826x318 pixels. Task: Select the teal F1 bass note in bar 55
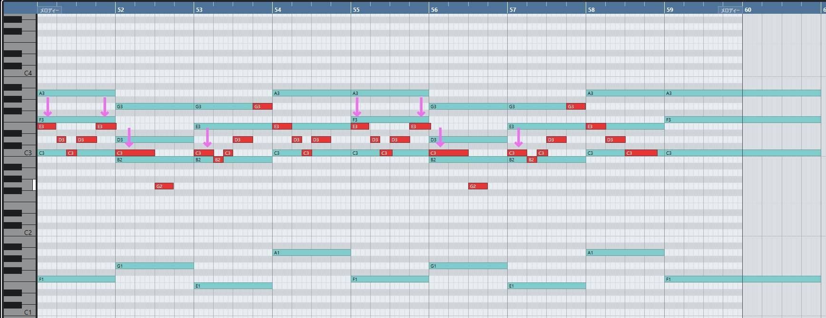tap(390, 279)
